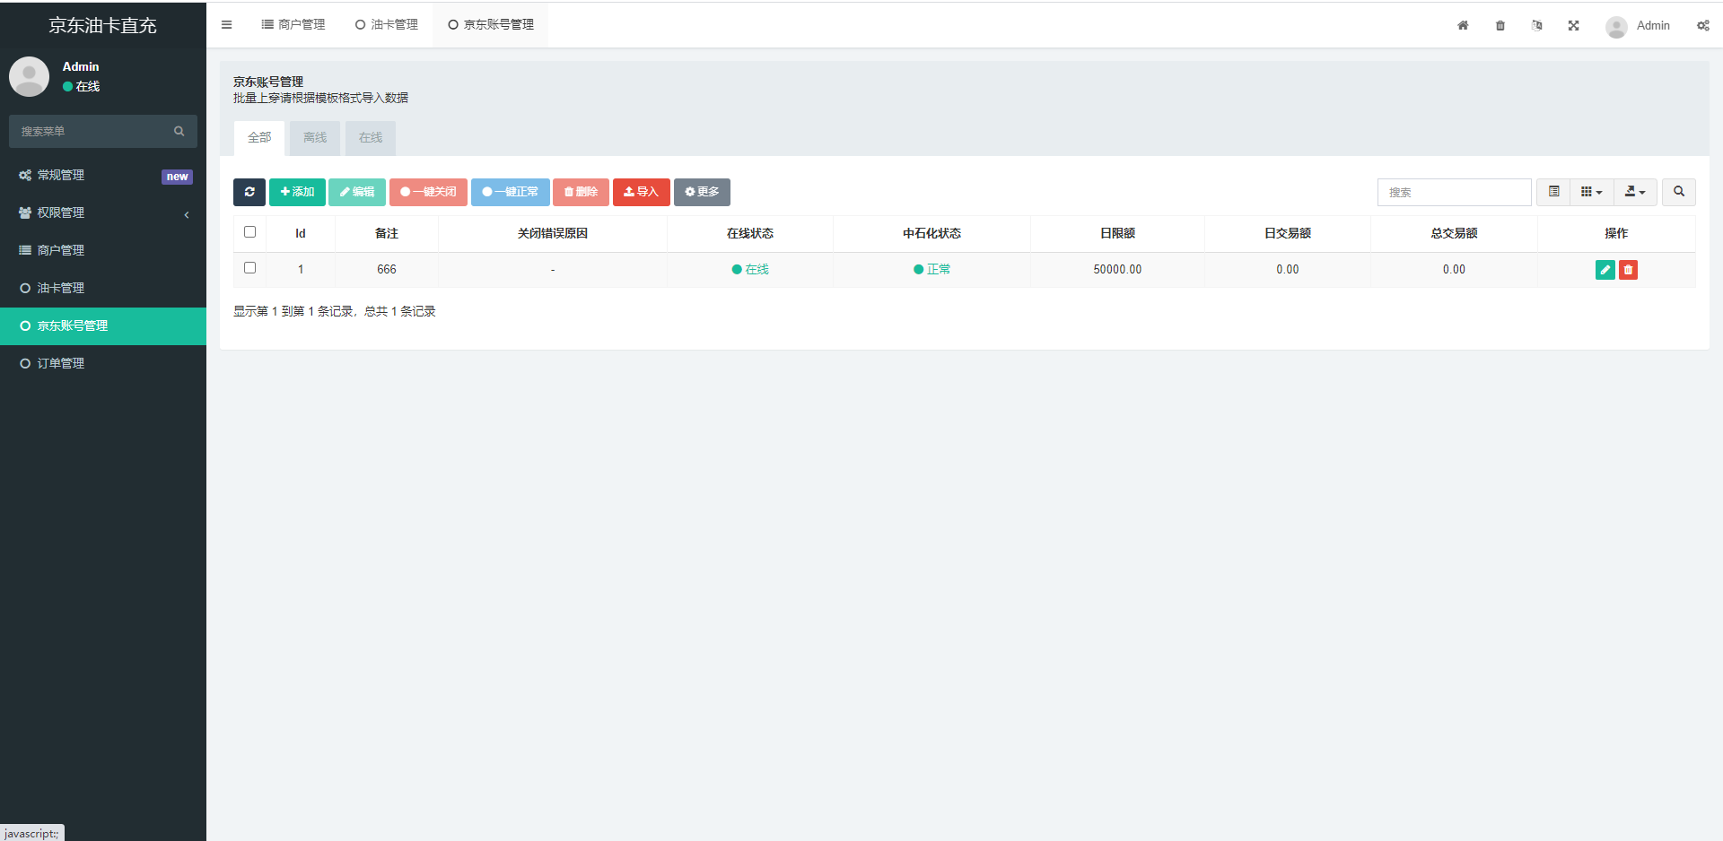
Task: Open the export data dropdown
Action: (x=1635, y=192)
